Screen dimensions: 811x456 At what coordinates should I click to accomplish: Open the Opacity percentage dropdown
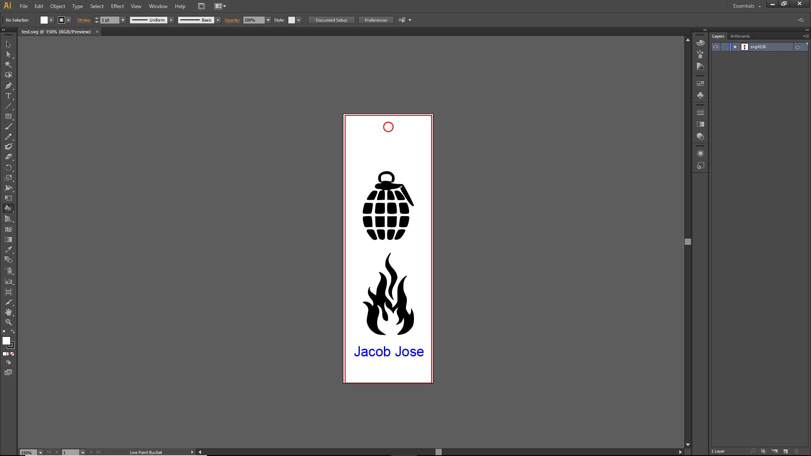268,20
